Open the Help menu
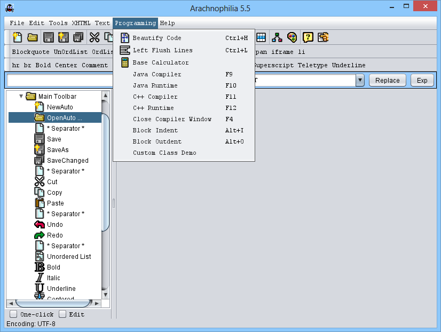 tap(167, 23)
